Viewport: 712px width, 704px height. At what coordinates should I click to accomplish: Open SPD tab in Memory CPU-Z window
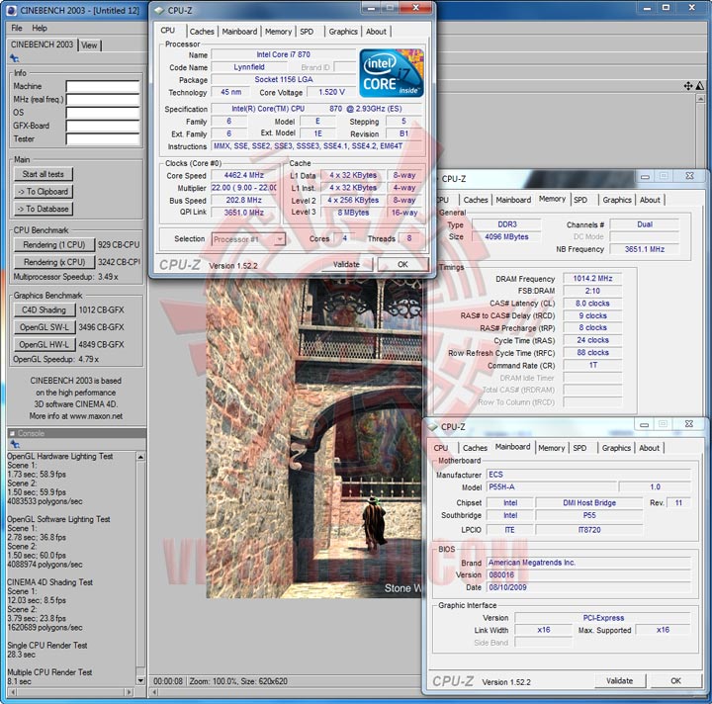(x=580, y=200)
